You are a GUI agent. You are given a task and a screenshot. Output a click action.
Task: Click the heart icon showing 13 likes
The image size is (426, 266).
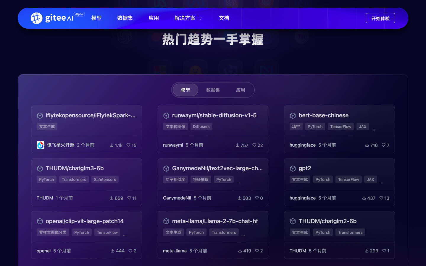pyautogui.click(x=381, y=198)
